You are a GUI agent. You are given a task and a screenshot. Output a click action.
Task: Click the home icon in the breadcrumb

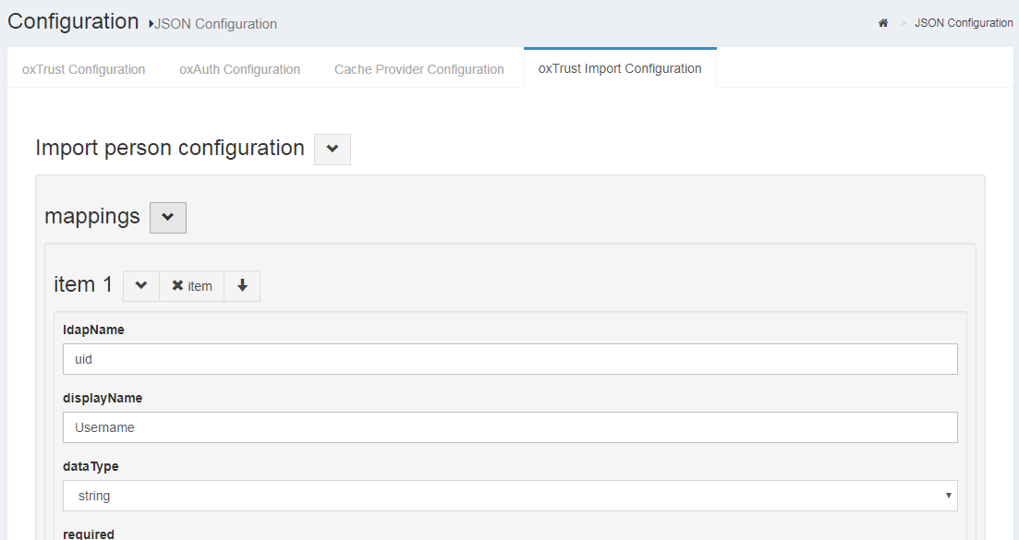coord(883,23)
